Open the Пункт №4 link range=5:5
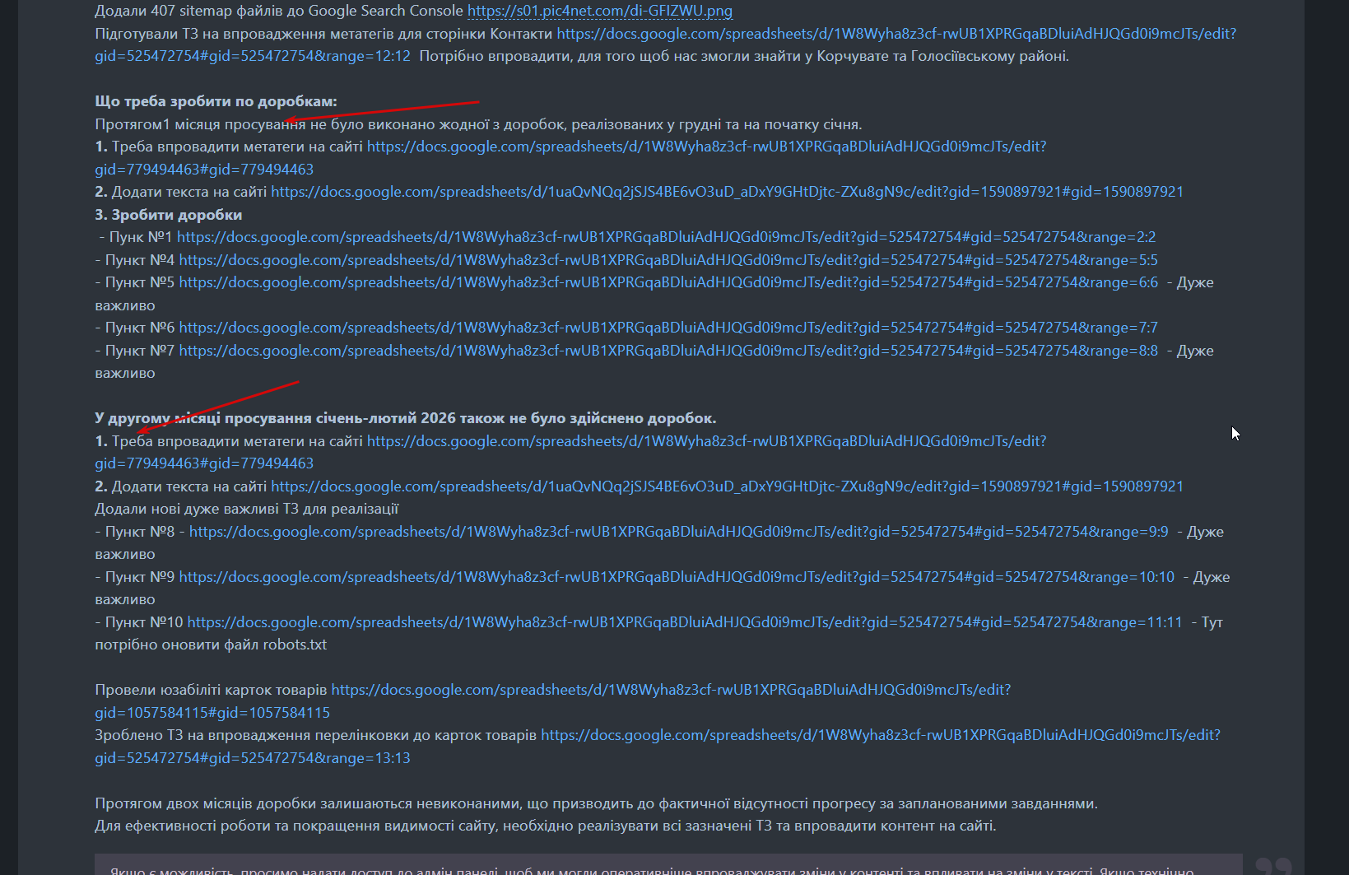Viewport: 1349px width, 875px height. 668,260
